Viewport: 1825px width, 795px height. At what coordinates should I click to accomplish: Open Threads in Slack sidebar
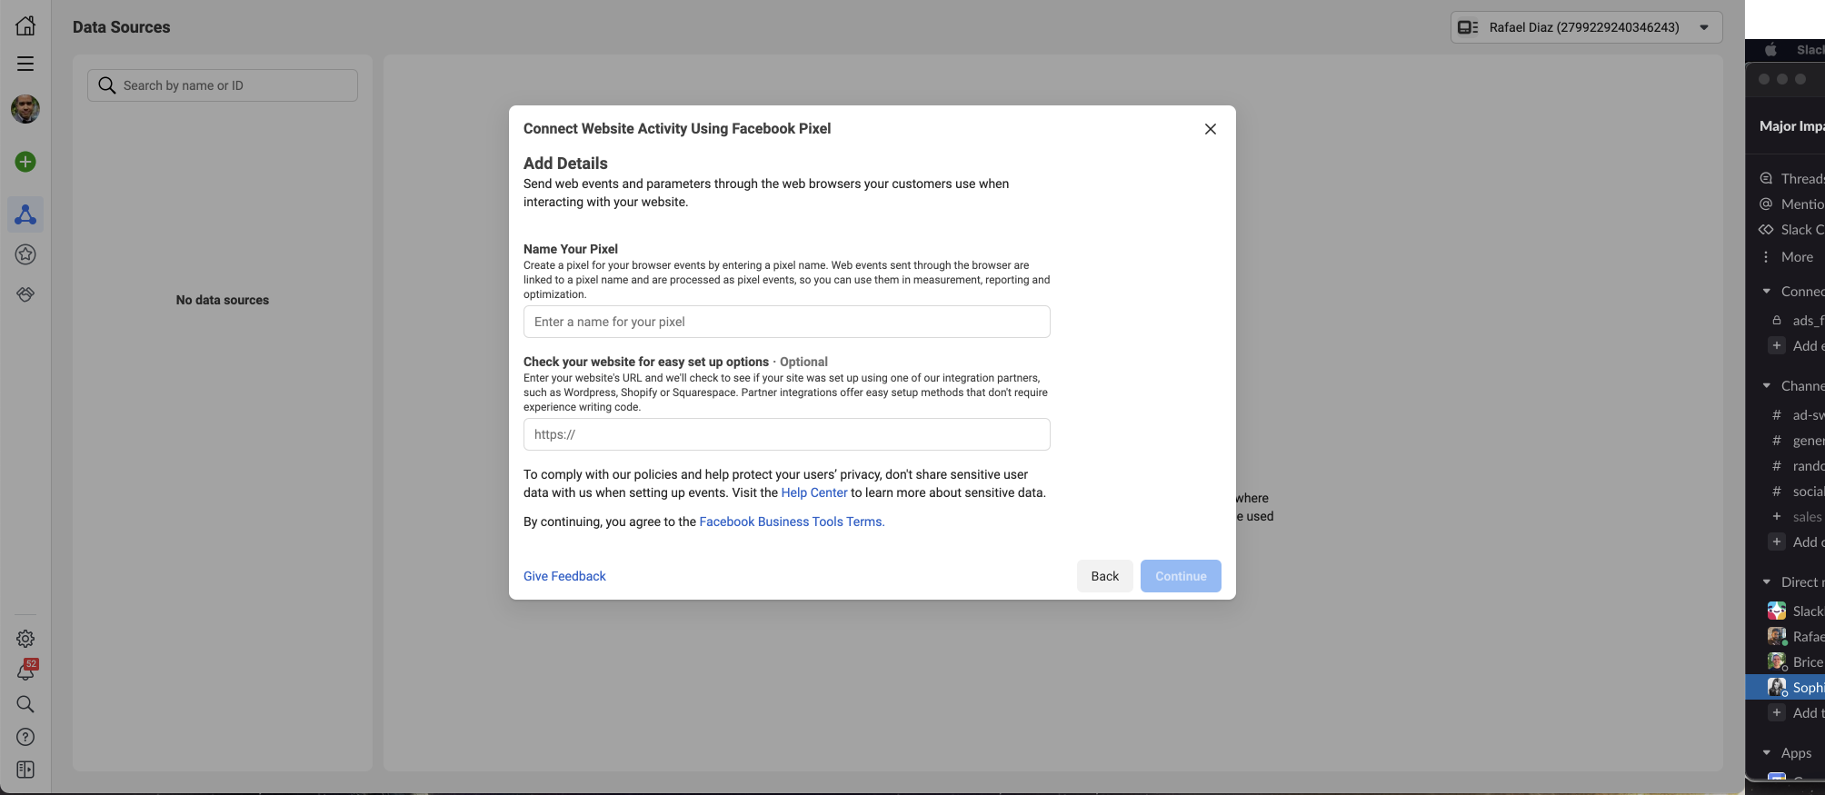click(1791, 178)
